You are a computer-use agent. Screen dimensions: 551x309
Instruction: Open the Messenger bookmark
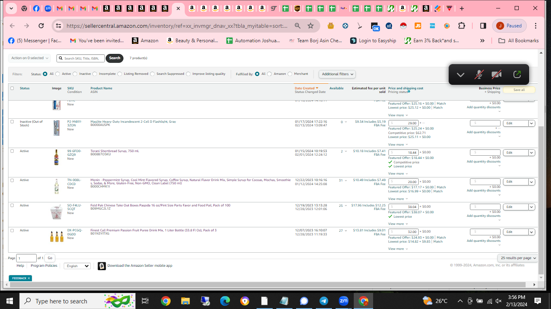[x=35, y=41]
